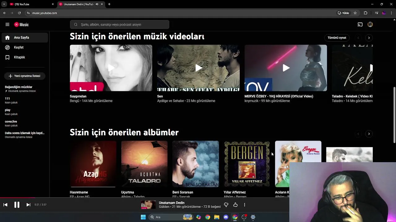This screenshot has width=396, height=222.
Task: Create a new playlist with Yeni oynatma listesi
Action: [25, 76]
